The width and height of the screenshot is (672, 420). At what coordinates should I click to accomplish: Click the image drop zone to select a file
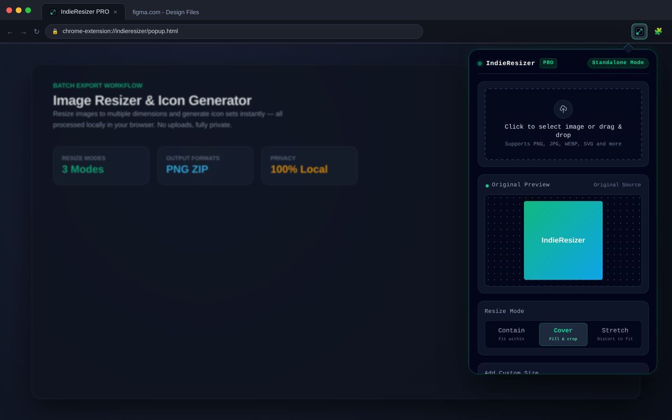[563, 124]
